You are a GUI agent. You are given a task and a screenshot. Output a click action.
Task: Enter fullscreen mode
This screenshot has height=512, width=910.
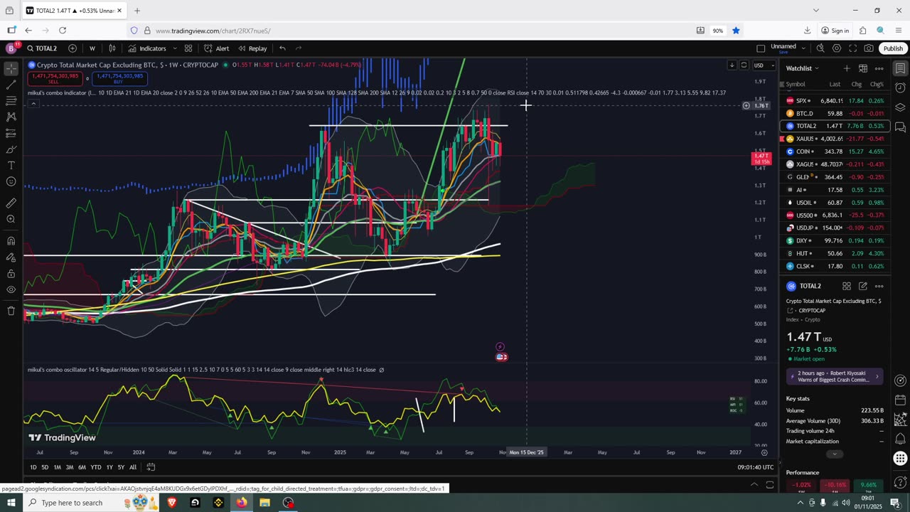click(x=853, y=48)
